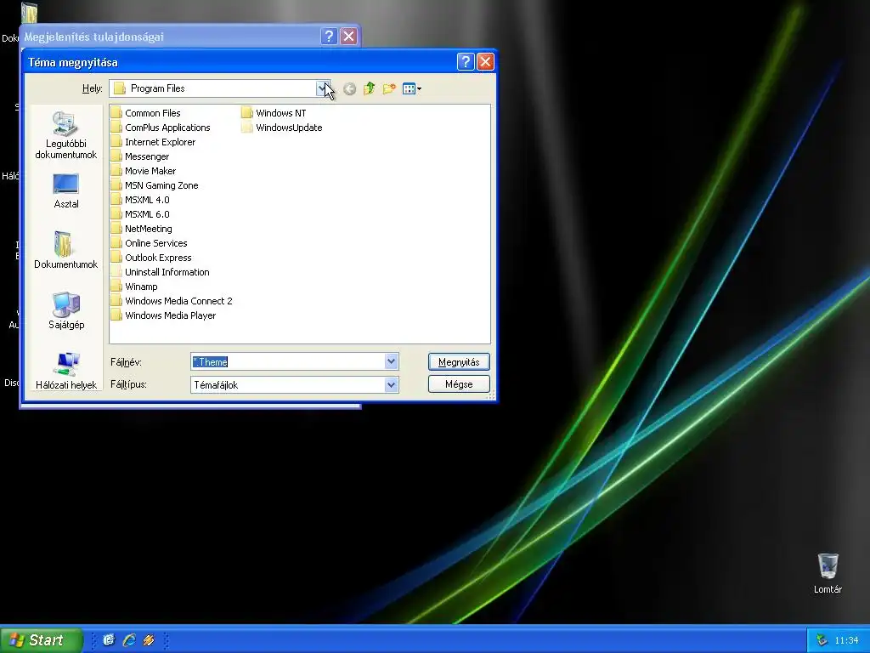Select the ComPlus Applications folder
The image size is (870, 653).
coord(161,128)
